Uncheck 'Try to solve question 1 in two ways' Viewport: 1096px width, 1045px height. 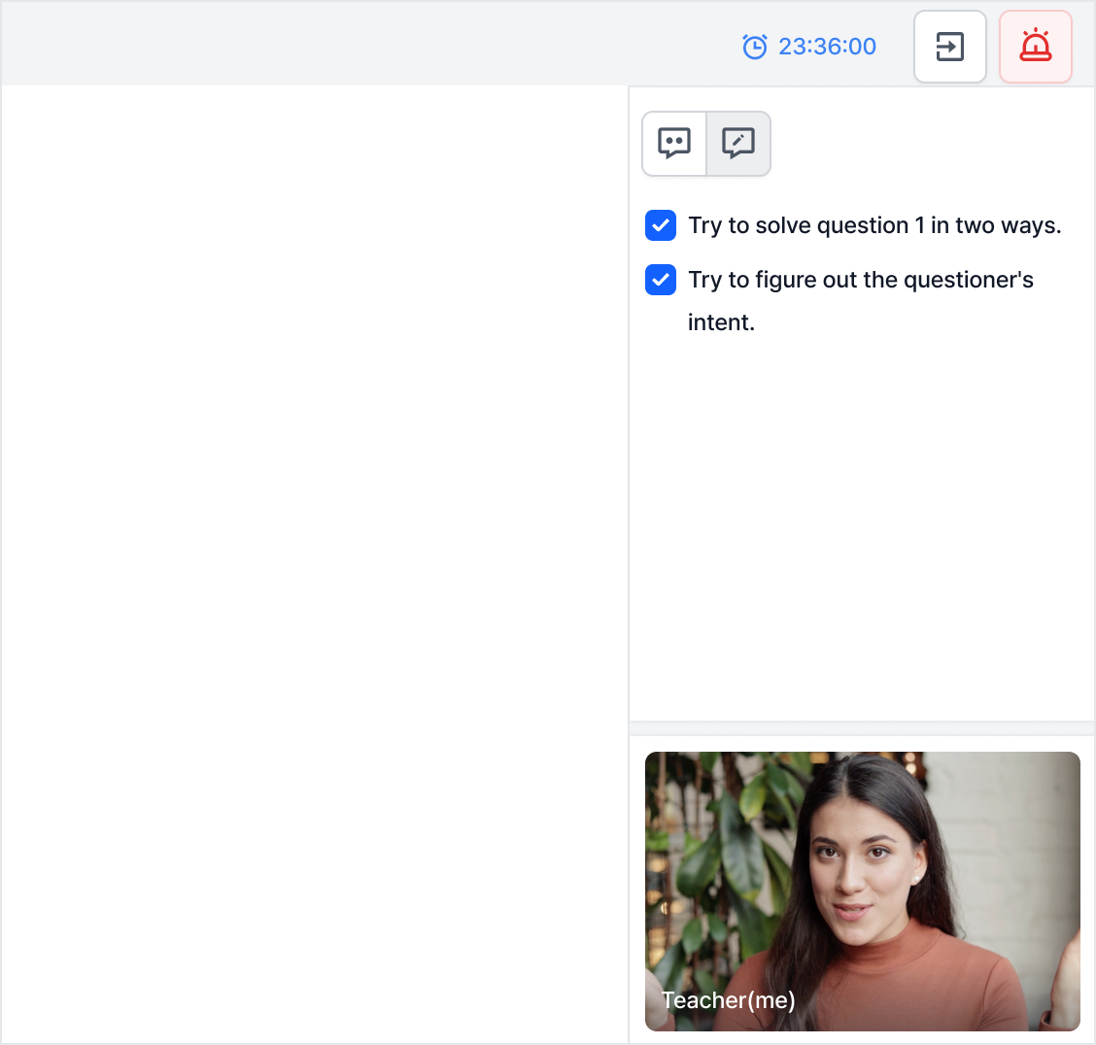[661, 225]
